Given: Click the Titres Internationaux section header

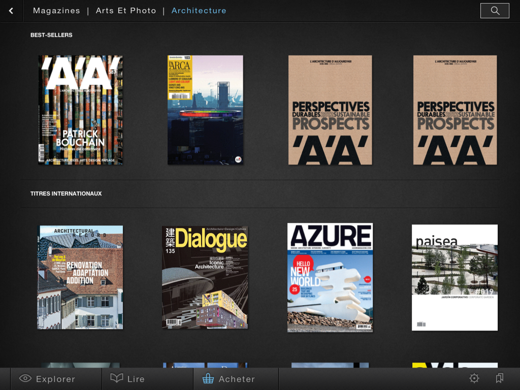Looking at the screenshot, I should coord(66,193).
